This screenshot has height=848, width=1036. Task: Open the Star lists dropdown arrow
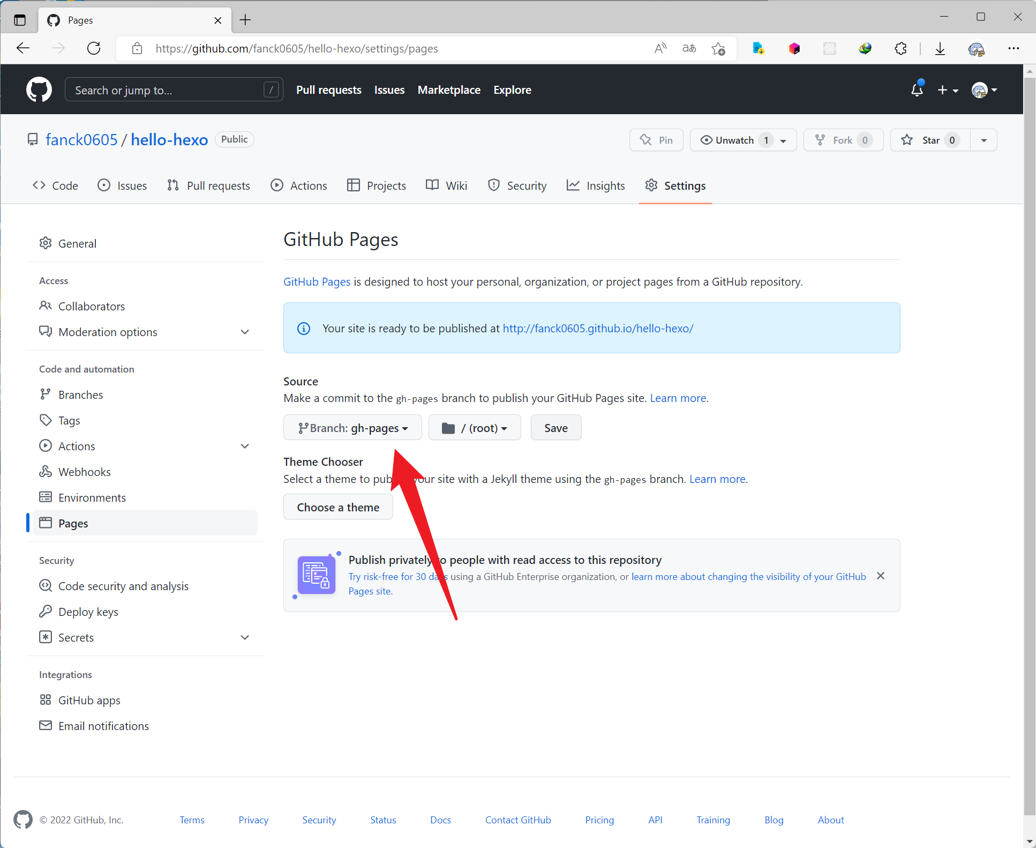[984, 140]
